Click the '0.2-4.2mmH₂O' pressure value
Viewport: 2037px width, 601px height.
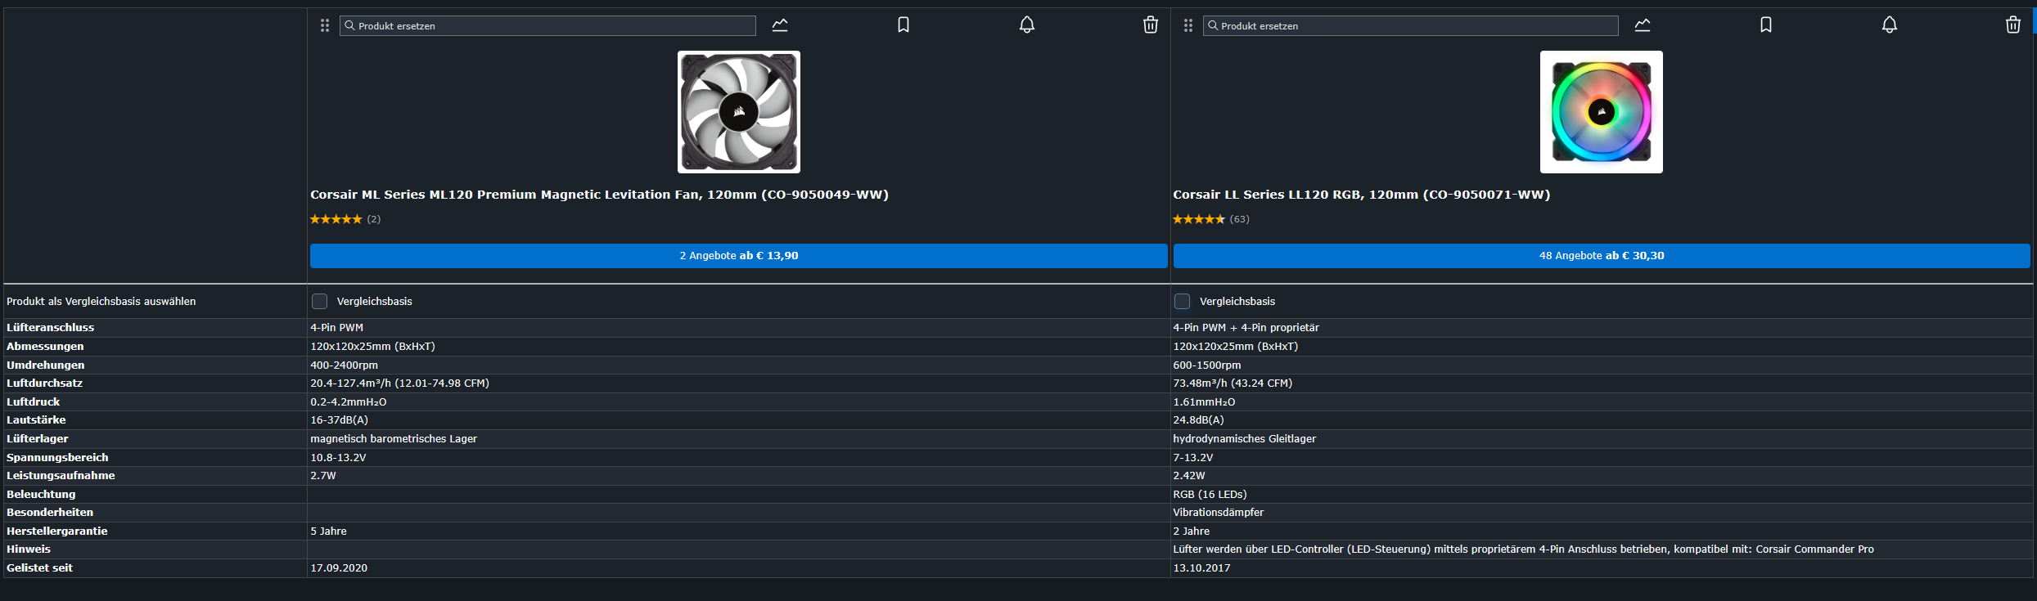349,402
